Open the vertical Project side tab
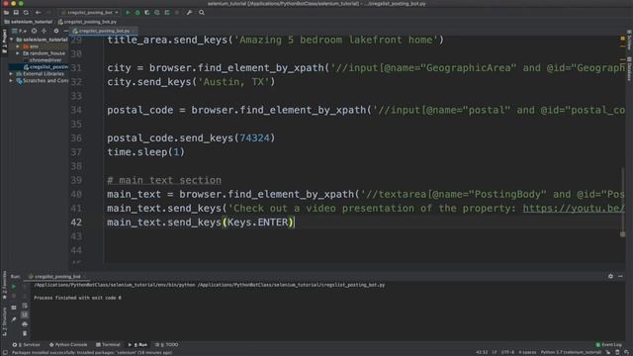The image size is (633, 356). pos(4,42)
